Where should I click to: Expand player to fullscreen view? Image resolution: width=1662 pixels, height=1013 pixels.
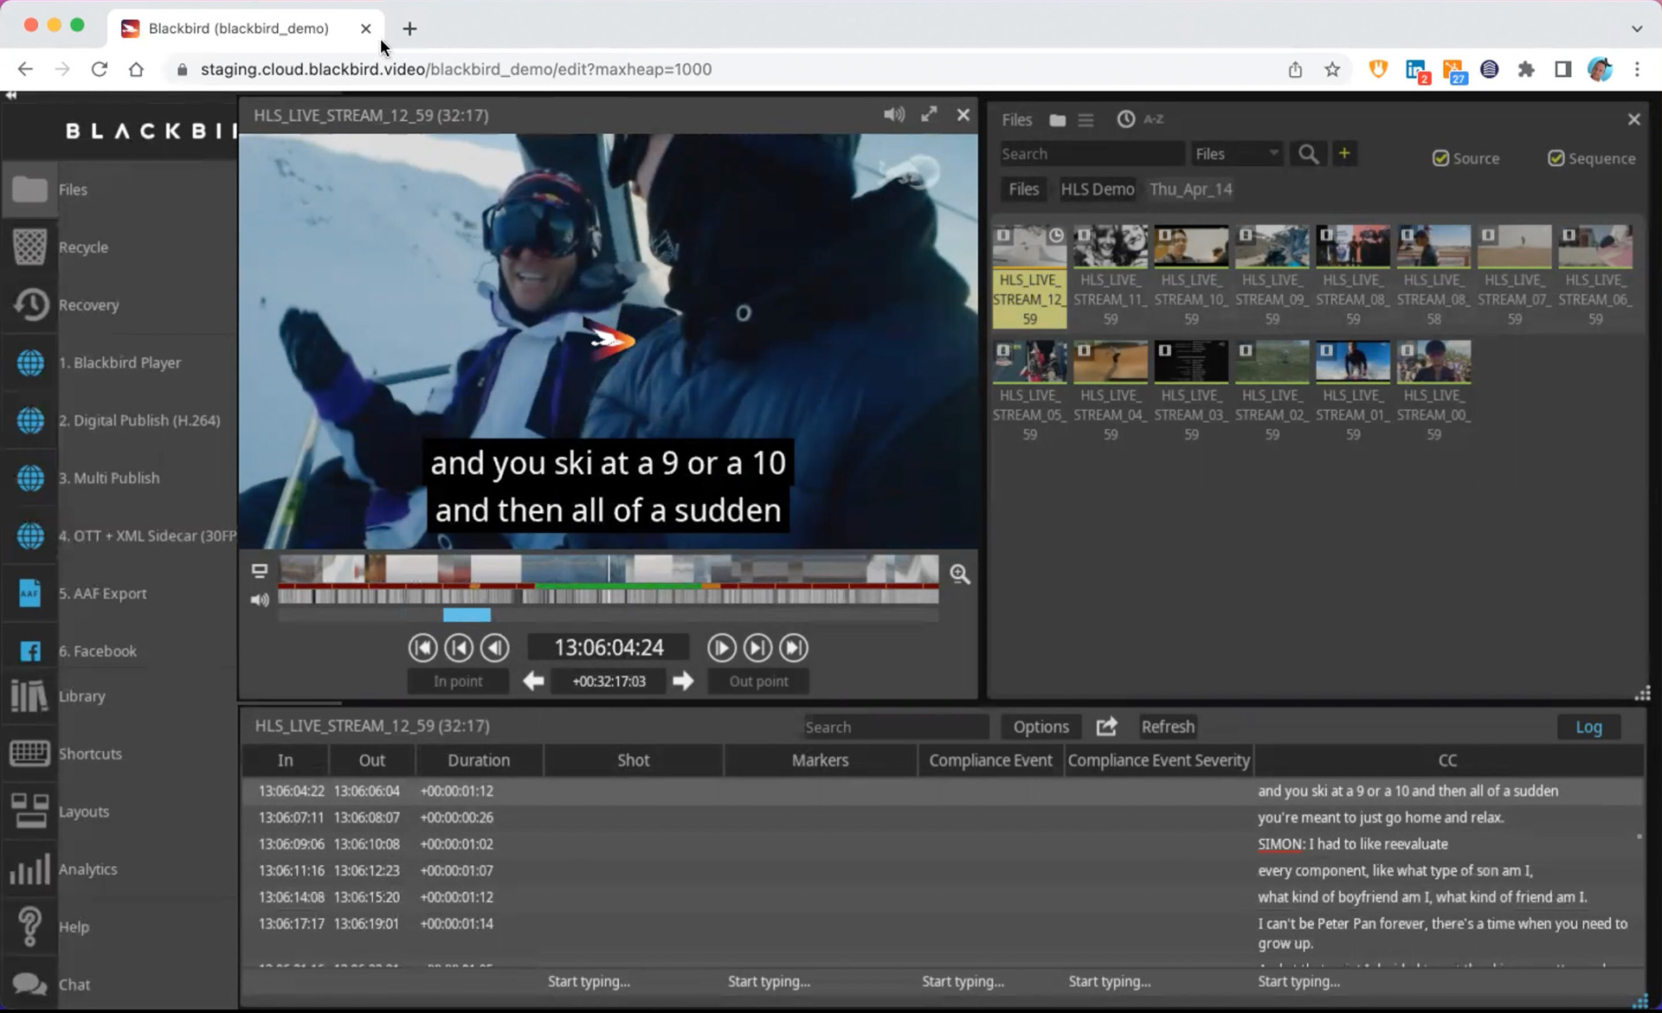point(929,115)
